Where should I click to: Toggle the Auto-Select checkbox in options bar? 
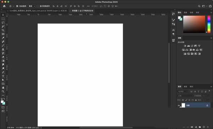pyautogui.click(x=17, y=6)
